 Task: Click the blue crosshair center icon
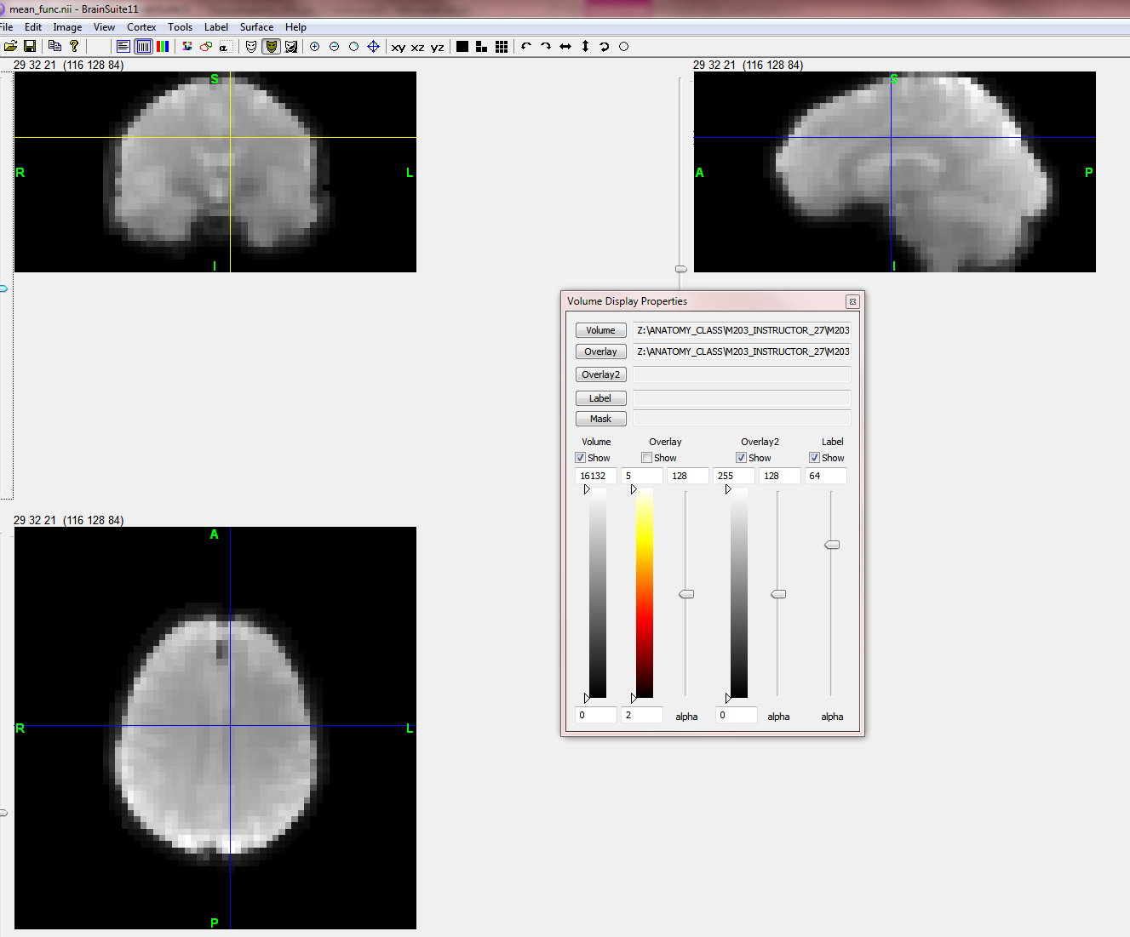[x=373, y=46]
